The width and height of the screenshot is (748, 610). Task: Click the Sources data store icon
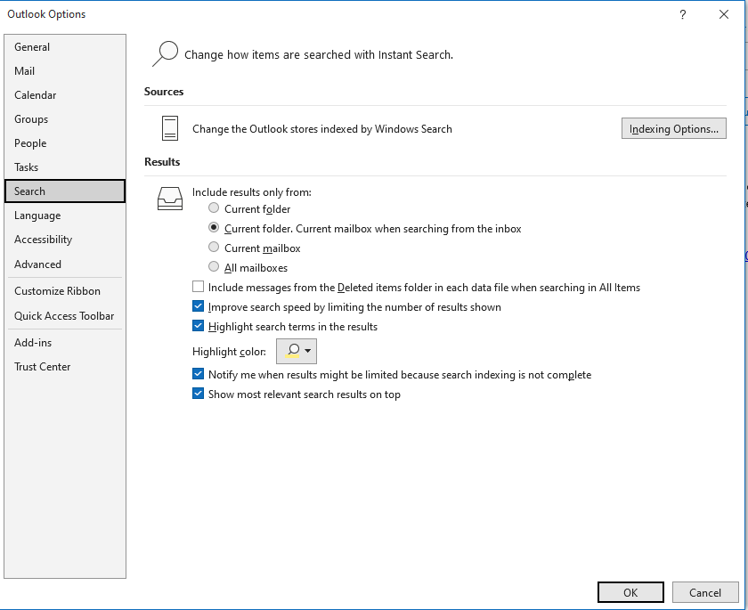(x=169, y=128)
